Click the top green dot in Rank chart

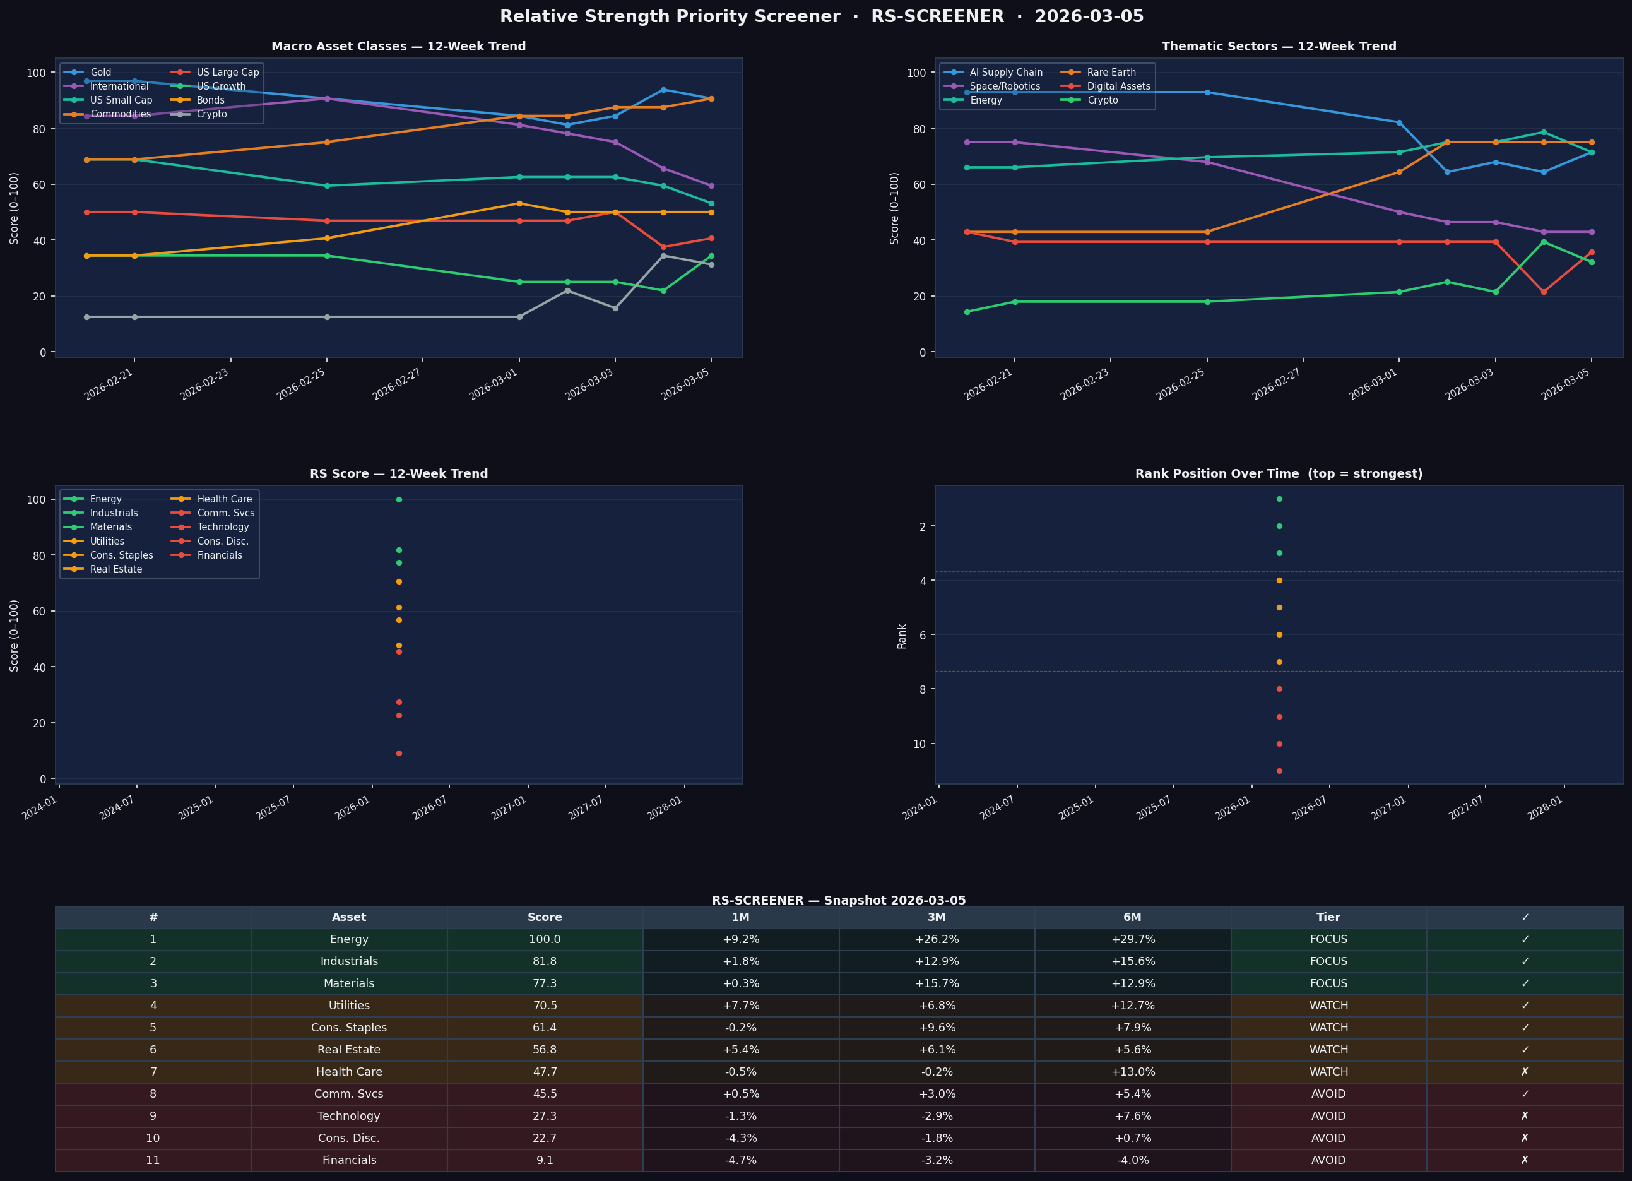pos(1279,499)
